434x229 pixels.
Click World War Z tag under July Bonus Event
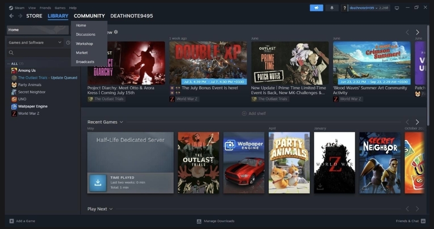[184, 99]
